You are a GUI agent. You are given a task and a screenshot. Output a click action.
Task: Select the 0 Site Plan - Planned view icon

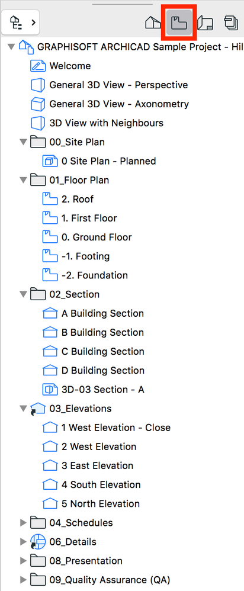click(x=50, y=161)
